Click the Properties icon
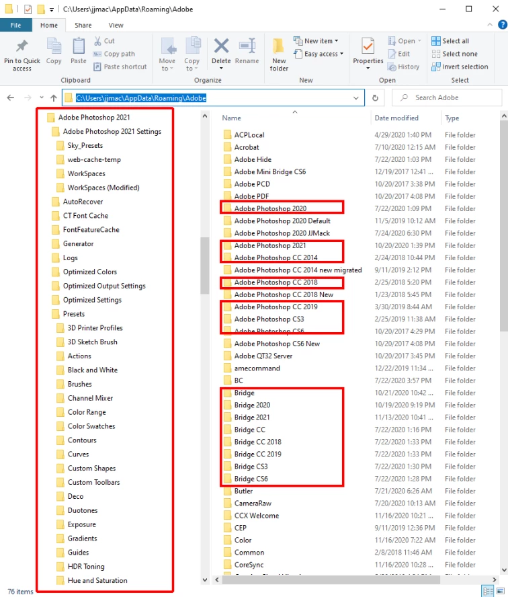The image size is (508, 597). click(x=368, y=46)
